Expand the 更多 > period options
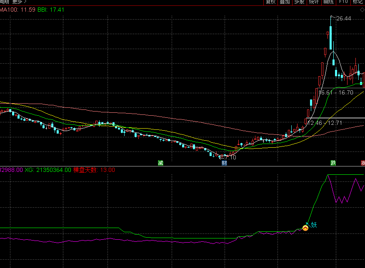 19,2
